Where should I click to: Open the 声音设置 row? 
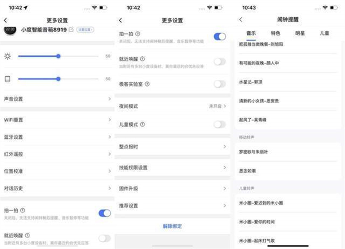pyautogui.click(x=57, y=99)
